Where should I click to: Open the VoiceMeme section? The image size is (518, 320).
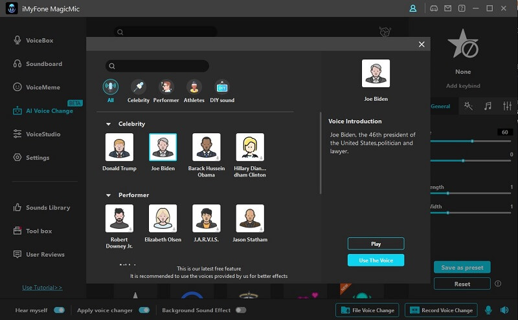click(x=36, y=87)
